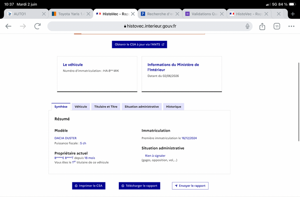Tap the microphone voice search icon
300x197 pixels.
tap(247, 26)
